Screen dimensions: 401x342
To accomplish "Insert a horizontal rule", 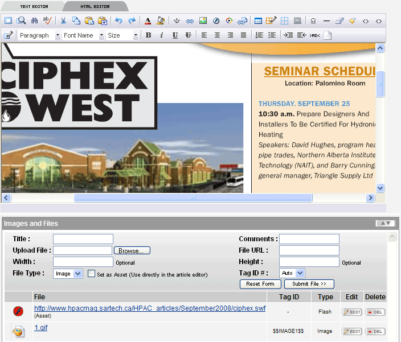I will pos(326,21).
